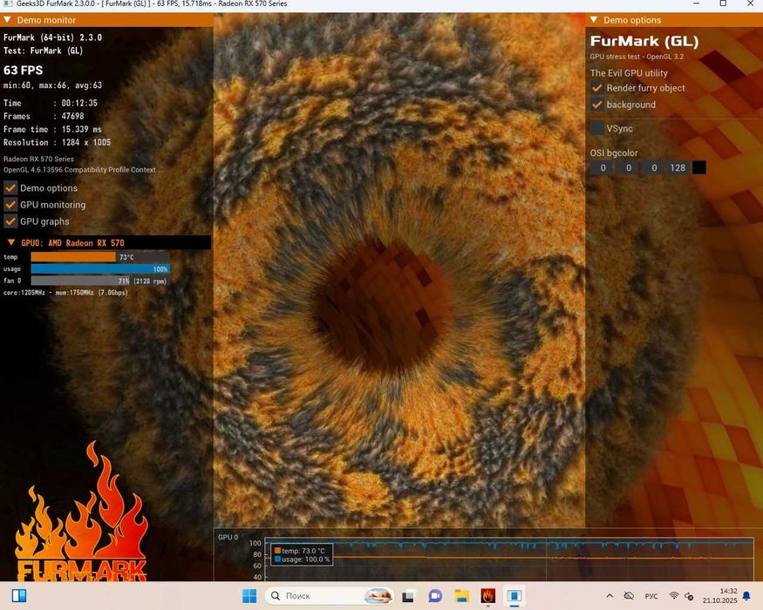
Task: Click the Resolution 1284 x 1005 line
Action: pyautogui.click(x=57, y=143)
